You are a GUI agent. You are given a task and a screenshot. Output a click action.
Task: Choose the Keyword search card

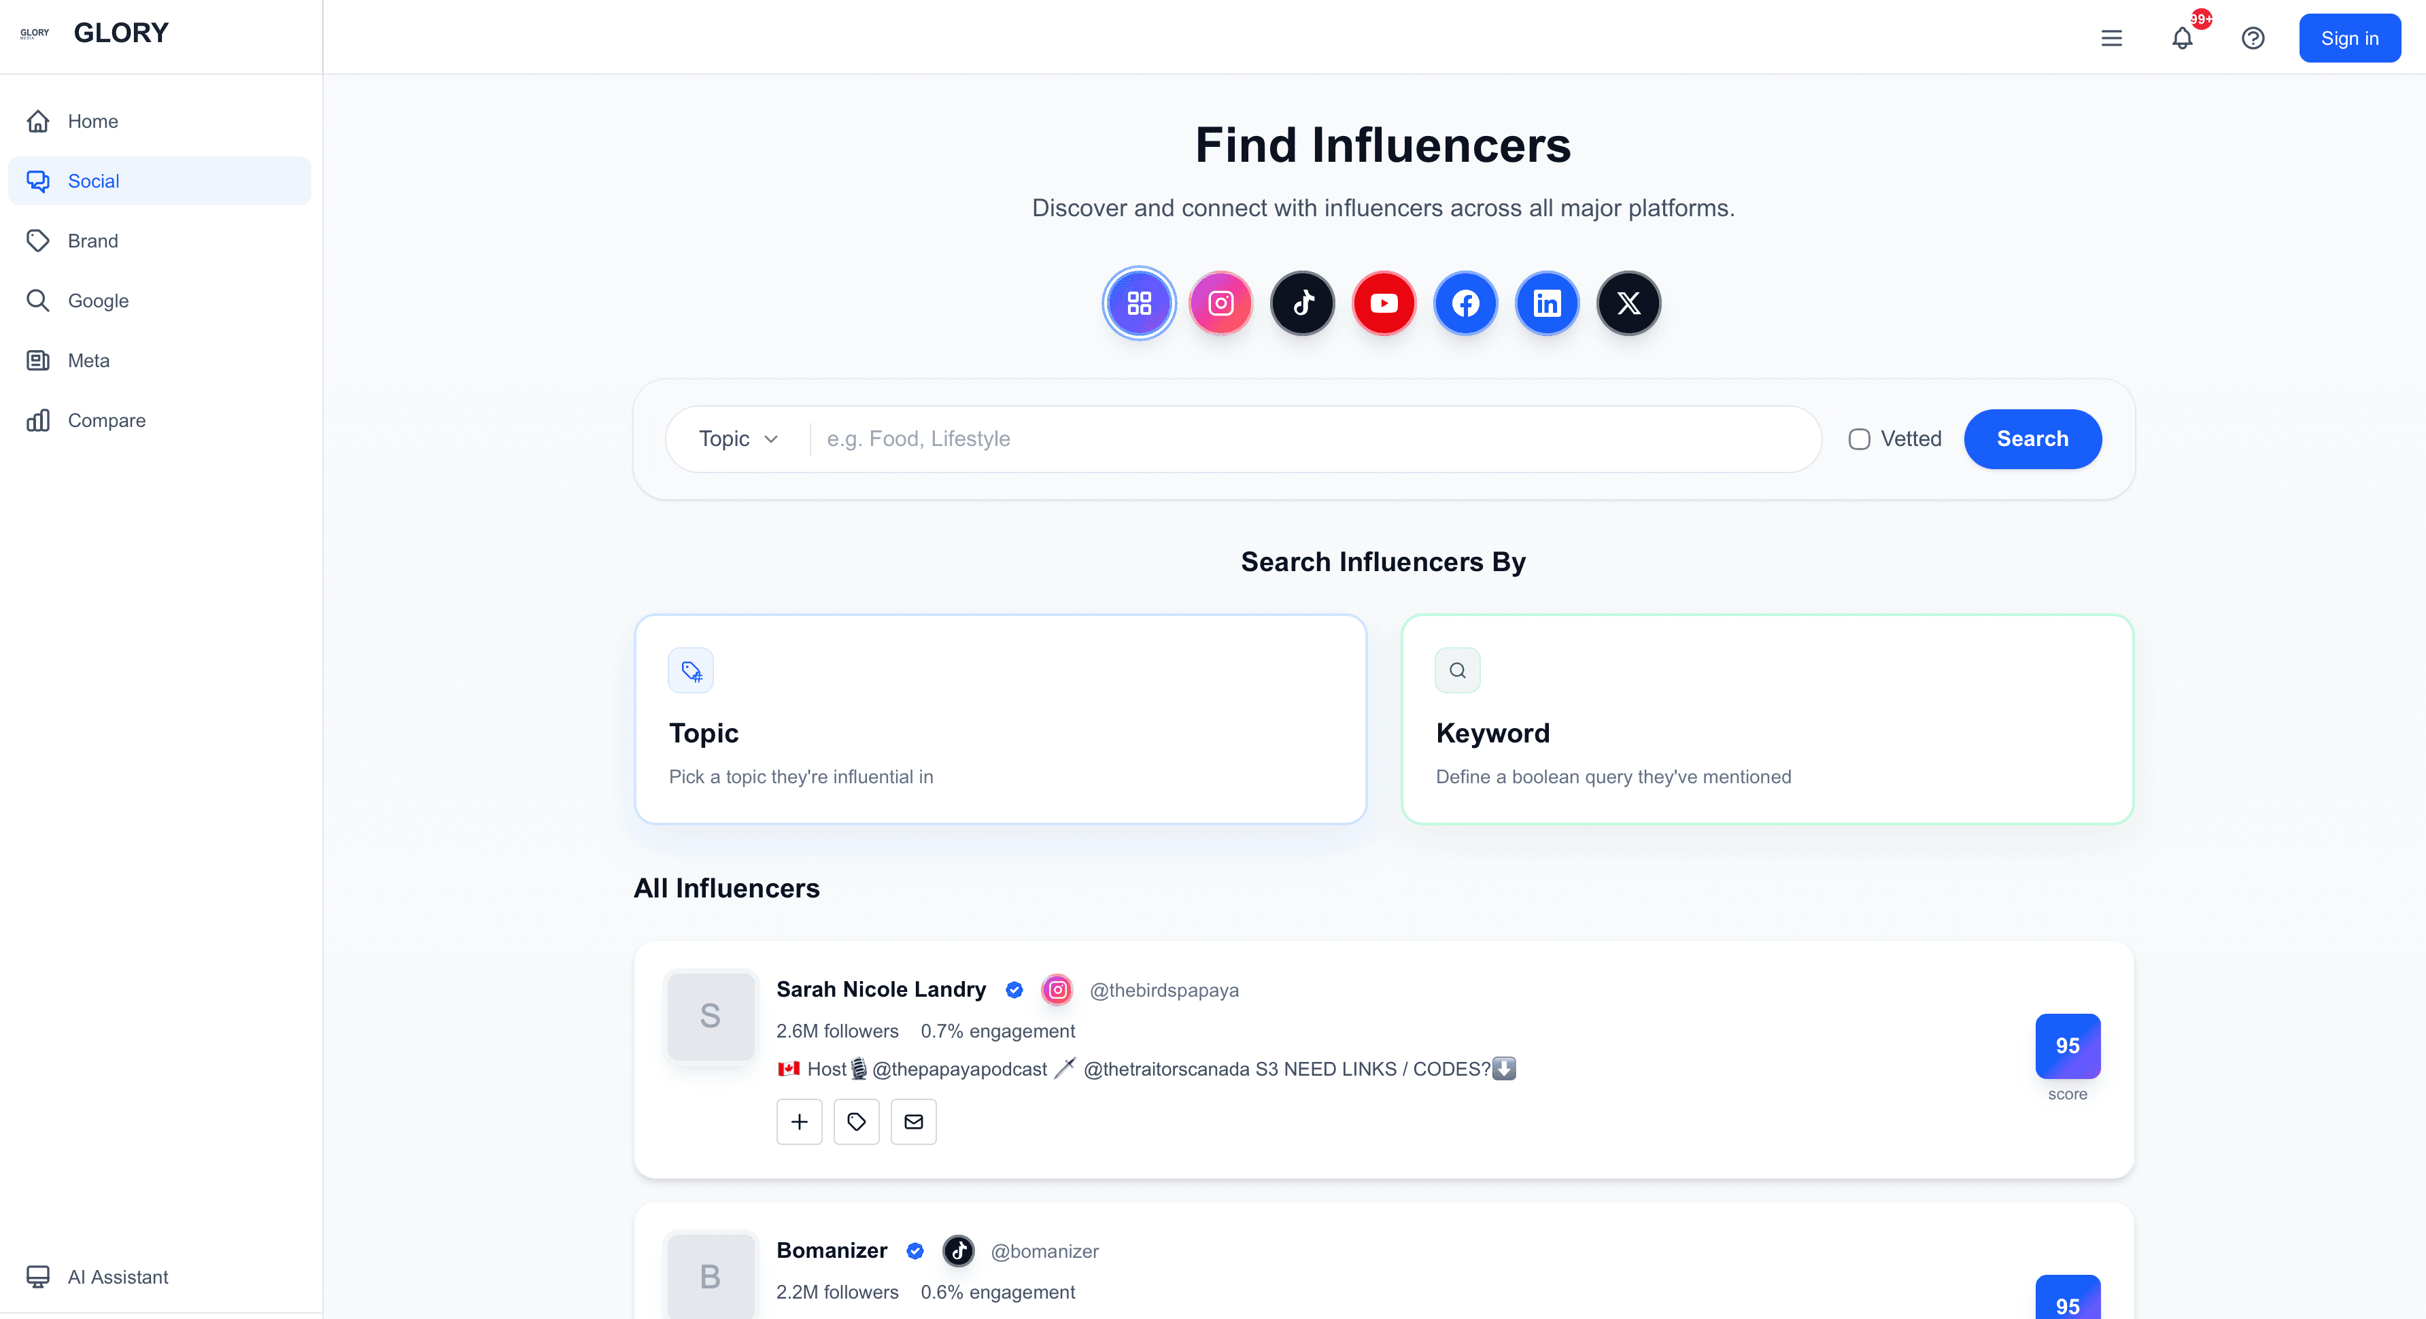(1766, 719)
